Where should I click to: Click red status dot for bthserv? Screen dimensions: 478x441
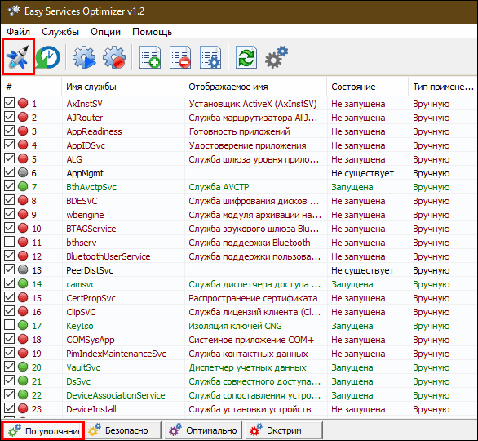coord(23,242)
